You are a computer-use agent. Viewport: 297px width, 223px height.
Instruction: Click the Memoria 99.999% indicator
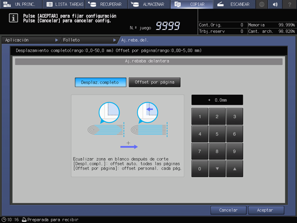coord(272,25)
